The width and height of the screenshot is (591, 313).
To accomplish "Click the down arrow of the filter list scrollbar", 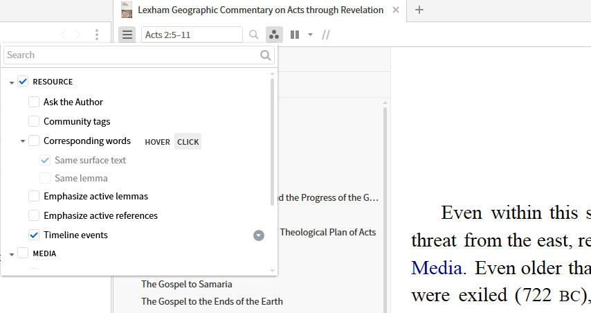I will point(272,270).
